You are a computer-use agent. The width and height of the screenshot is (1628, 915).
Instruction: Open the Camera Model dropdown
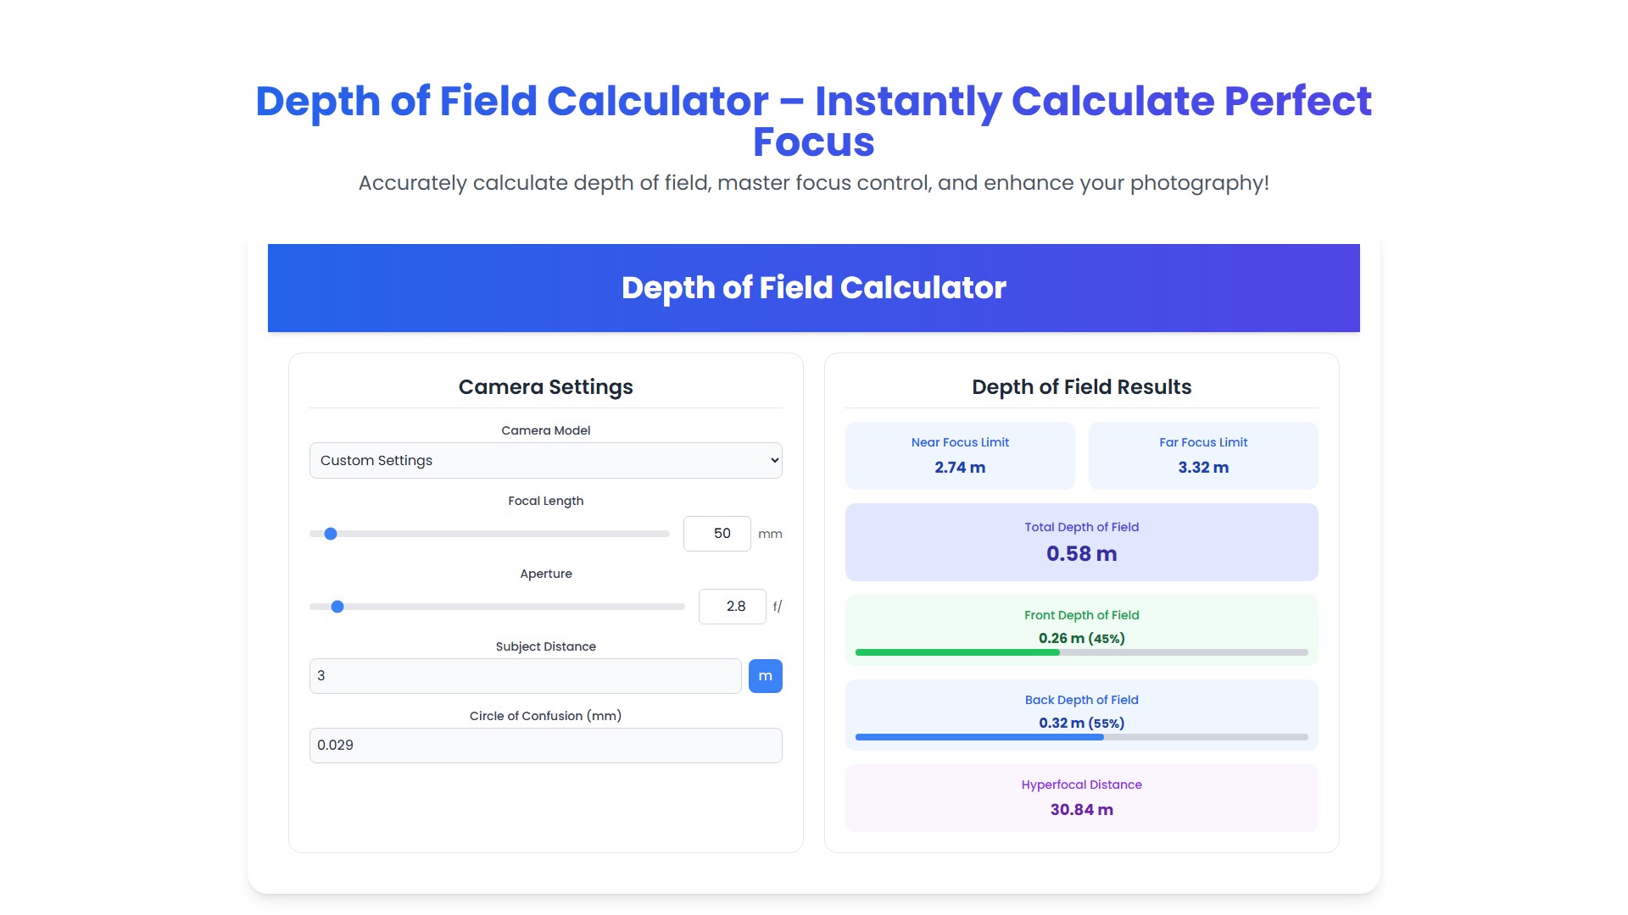click(545, 461)
